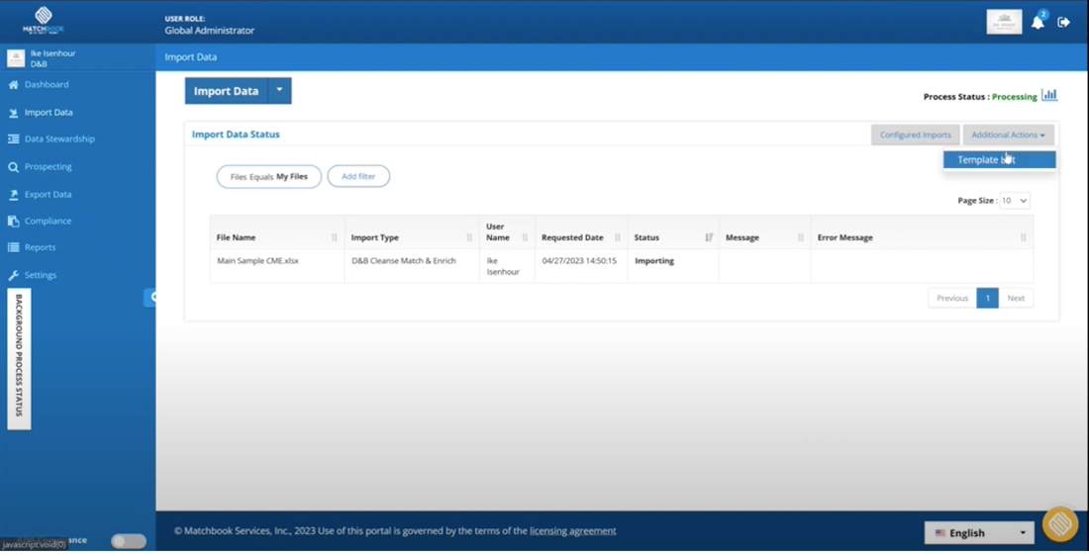Click the Add filter button
Viewport: 1089px width, 556px height.
point(358,176)
